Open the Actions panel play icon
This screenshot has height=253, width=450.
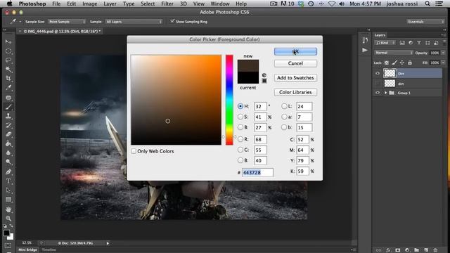365,50
